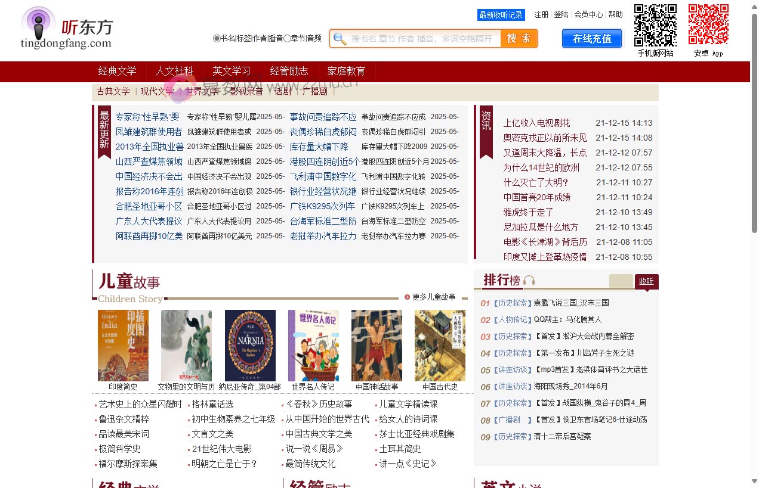Open the 纳尼亚传奇 book cover
Screen dimensions: 759x488
tap(250, 346)
